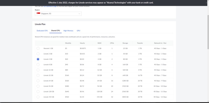
Task: Select the Linode 4 GB radio button
Action: (38, 59)
